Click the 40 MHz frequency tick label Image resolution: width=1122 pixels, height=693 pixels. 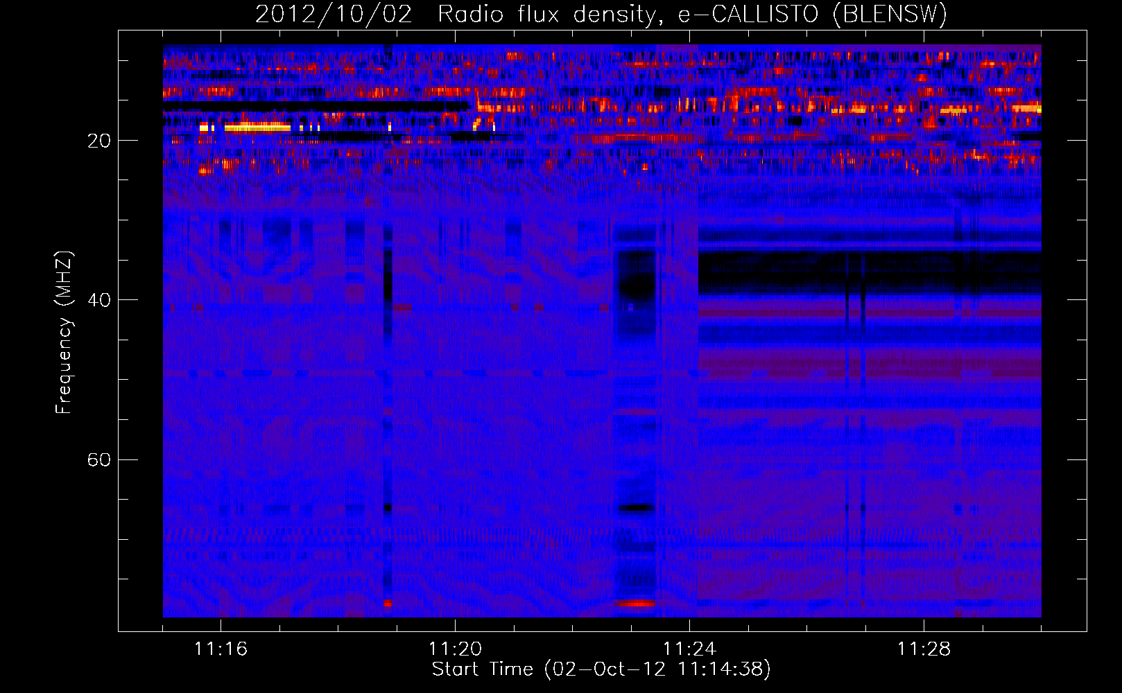98,300
